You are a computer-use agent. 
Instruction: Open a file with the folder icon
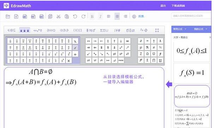(x=8, y=16)
